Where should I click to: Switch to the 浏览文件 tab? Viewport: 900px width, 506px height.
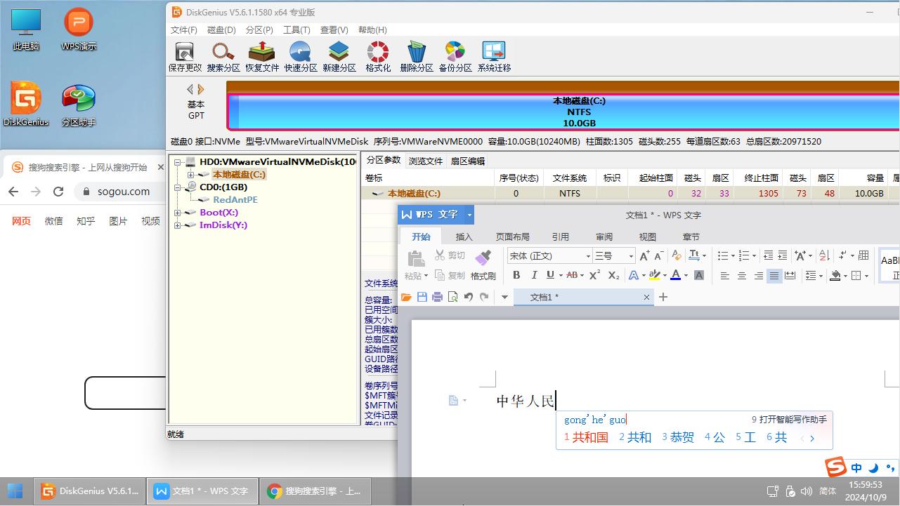click(x=426, y=161)
